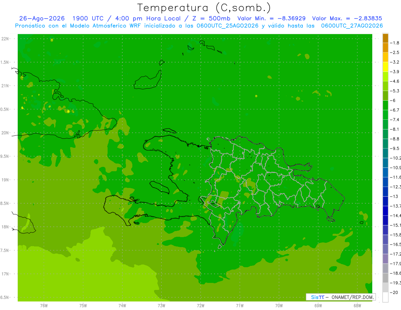The image size is (401, 310).
Task: Click the '68W' longitude label
Action: [x=357, y=305]
